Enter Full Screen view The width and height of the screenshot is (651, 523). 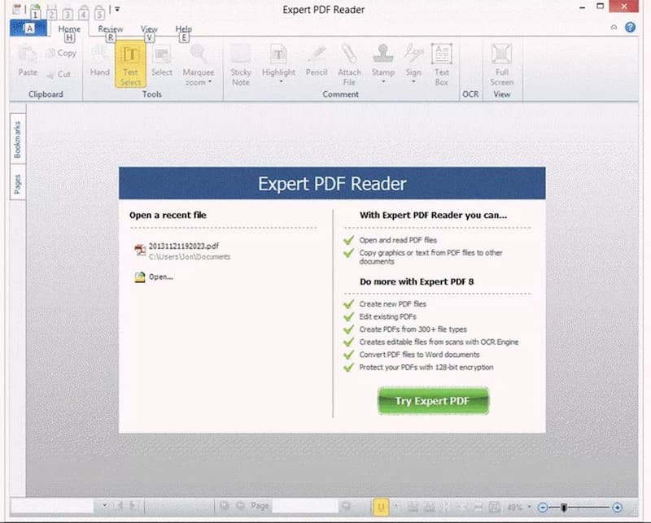point(501,65)
